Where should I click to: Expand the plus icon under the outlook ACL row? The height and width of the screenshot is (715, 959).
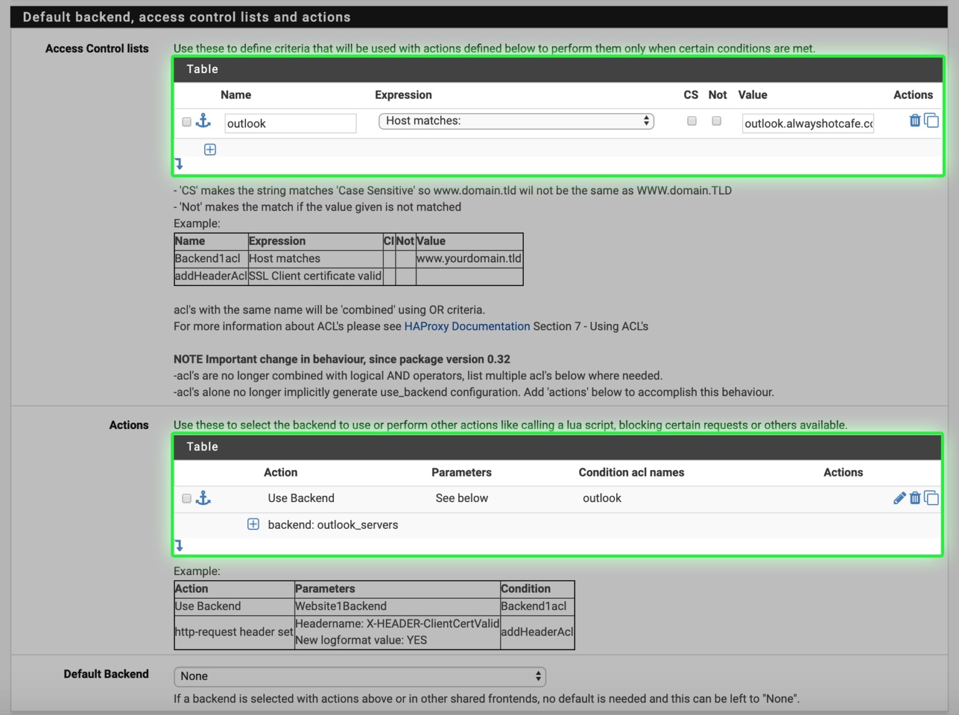pos(210,149)
